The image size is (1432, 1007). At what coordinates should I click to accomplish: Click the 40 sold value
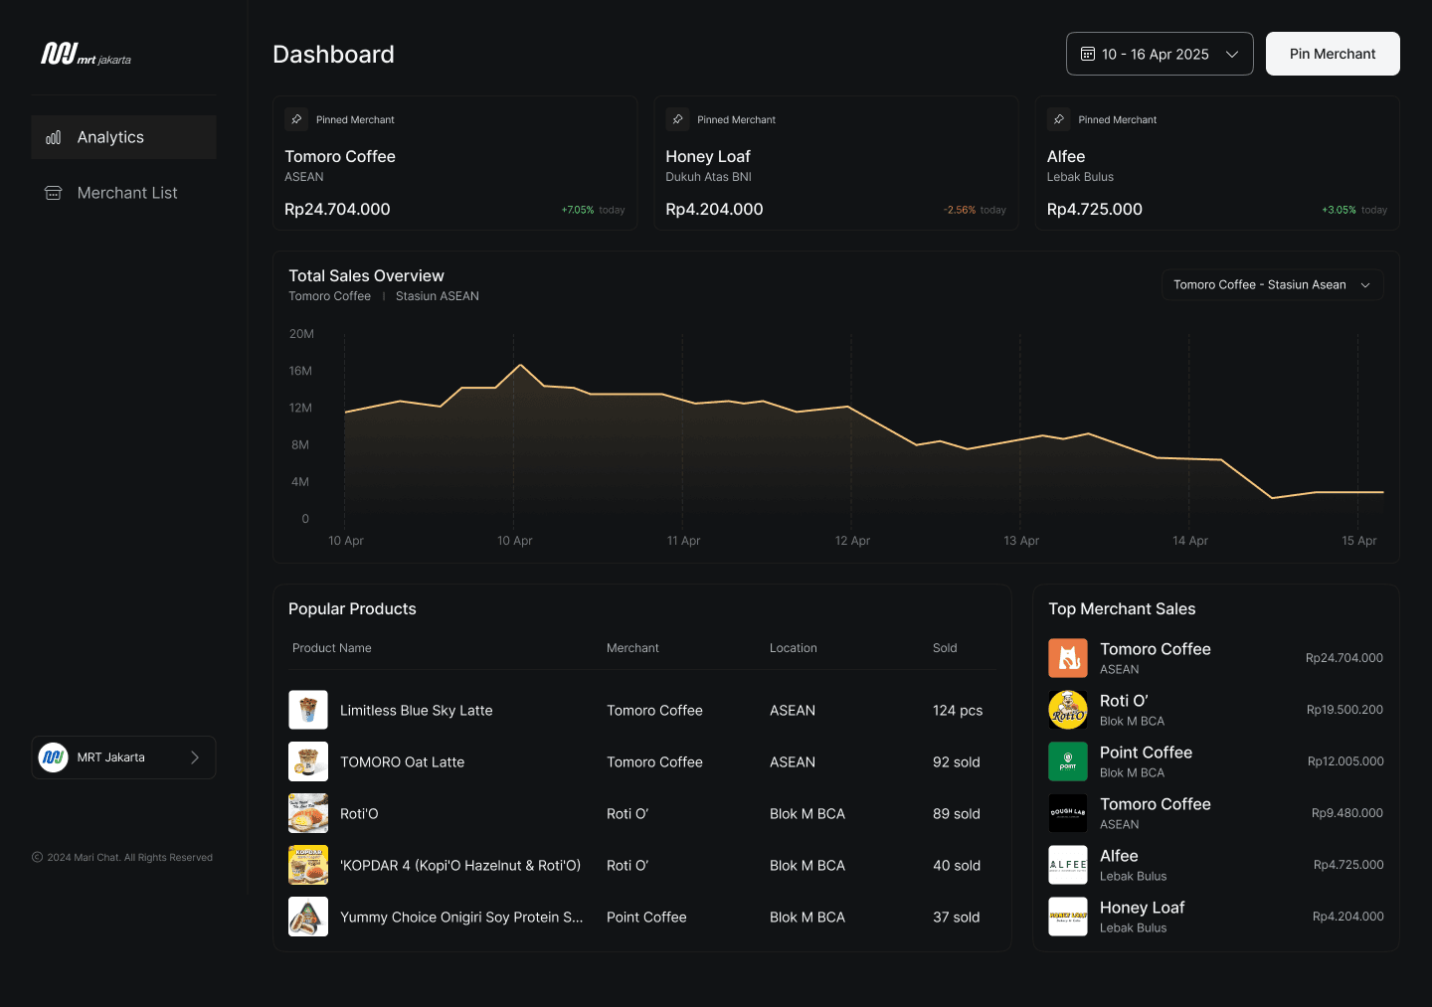pyautogui.click(x=957, y=865)
